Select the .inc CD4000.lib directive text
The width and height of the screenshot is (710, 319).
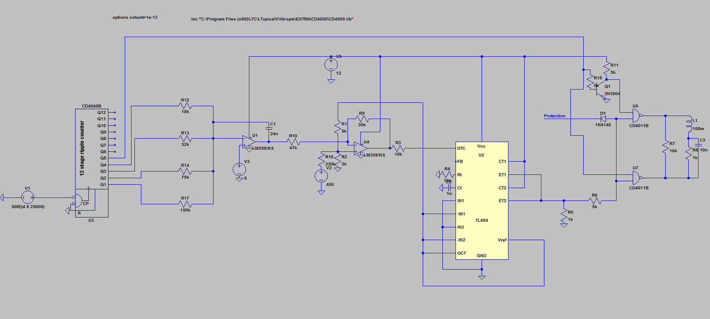[272, 19]
